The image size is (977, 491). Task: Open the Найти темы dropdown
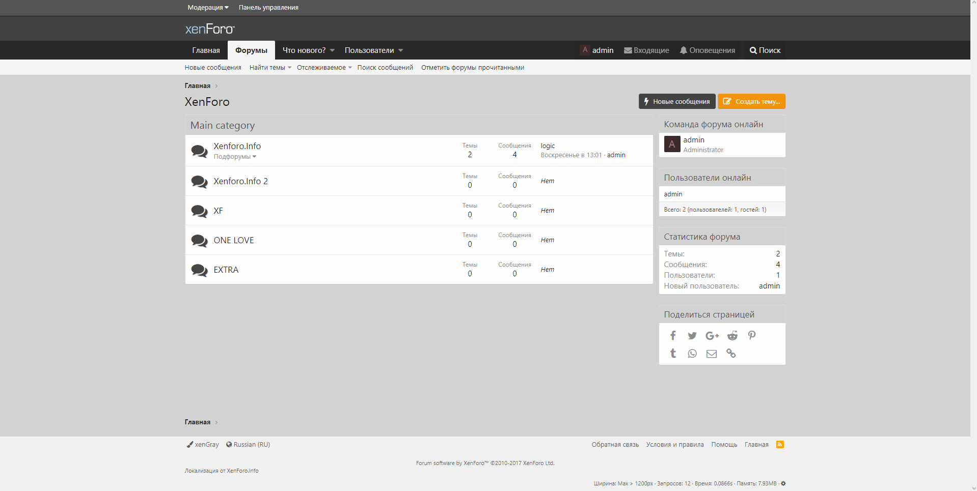pyautogui.click(x=270, y=68)
